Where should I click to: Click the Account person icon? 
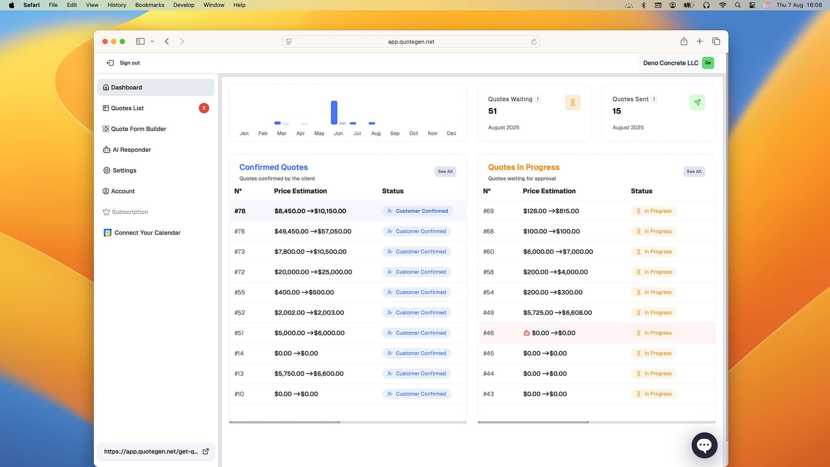(105, 191)
